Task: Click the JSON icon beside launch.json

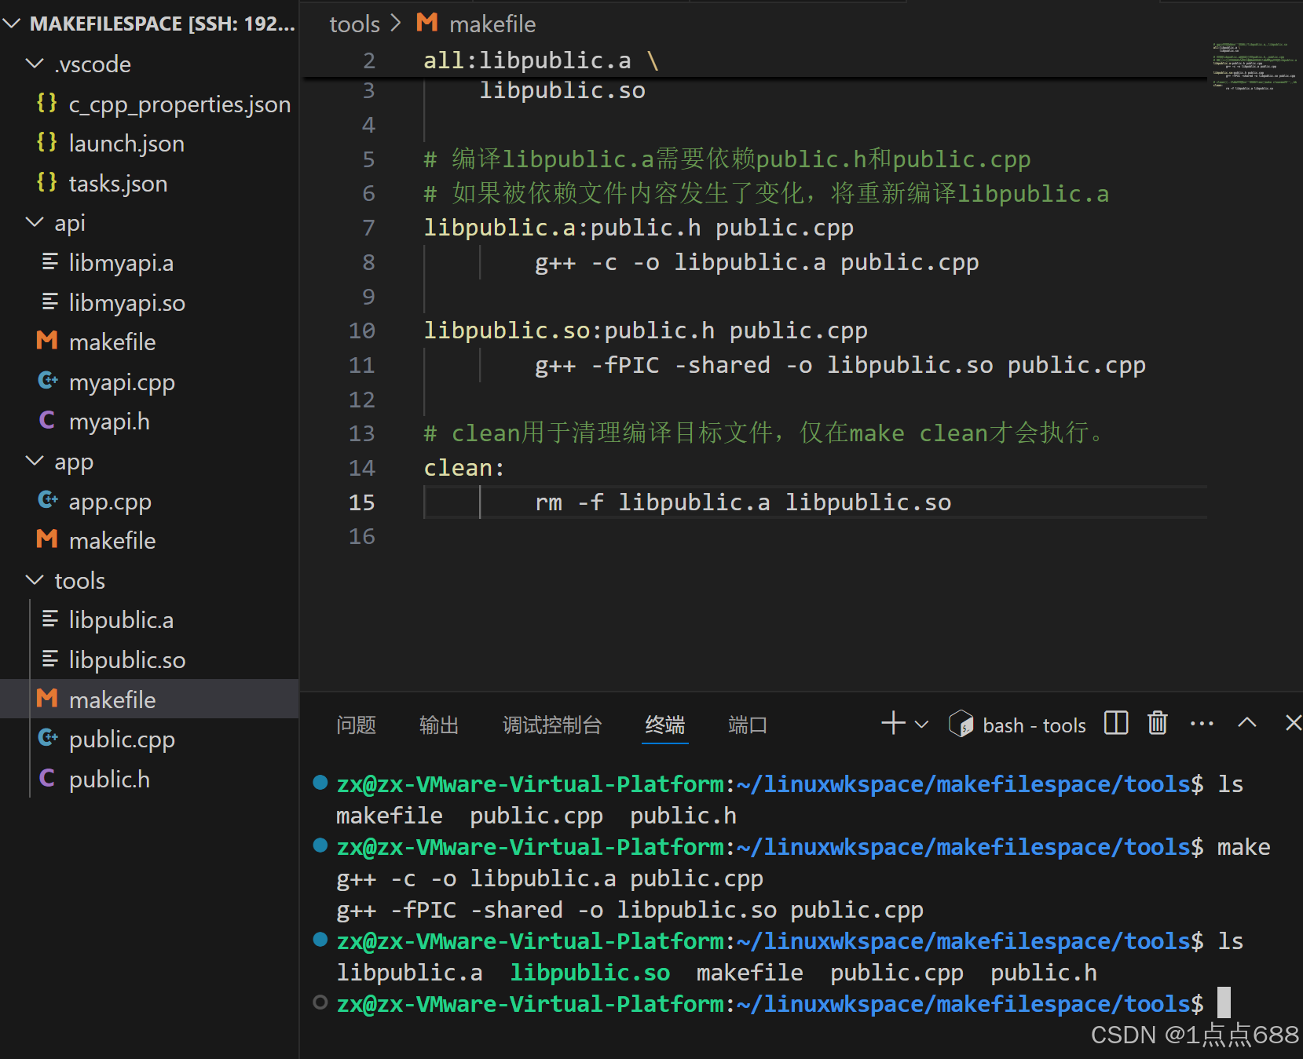Action: (46, 143)
